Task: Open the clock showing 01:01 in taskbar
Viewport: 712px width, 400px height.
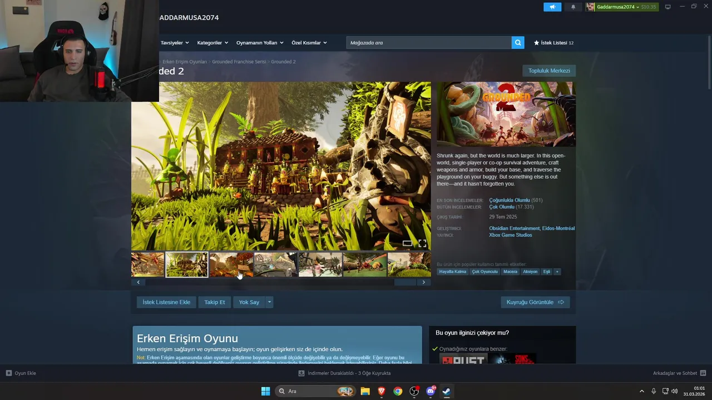Action: [694, 391]
